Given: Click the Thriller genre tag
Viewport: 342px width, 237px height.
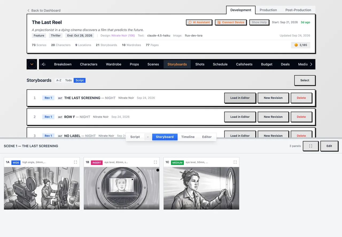Looking at the screenshot, I should (x=56, y=35).
